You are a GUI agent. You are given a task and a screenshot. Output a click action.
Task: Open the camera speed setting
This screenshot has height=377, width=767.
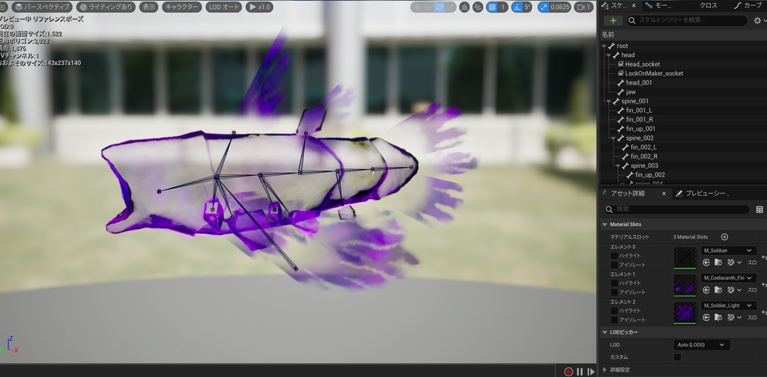(583, 7)
